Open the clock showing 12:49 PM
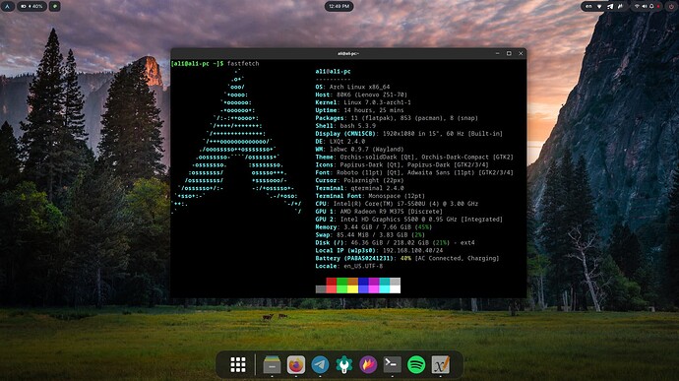Screen dimensions: 679x381 pyautogui.click(x=339, y=6)
